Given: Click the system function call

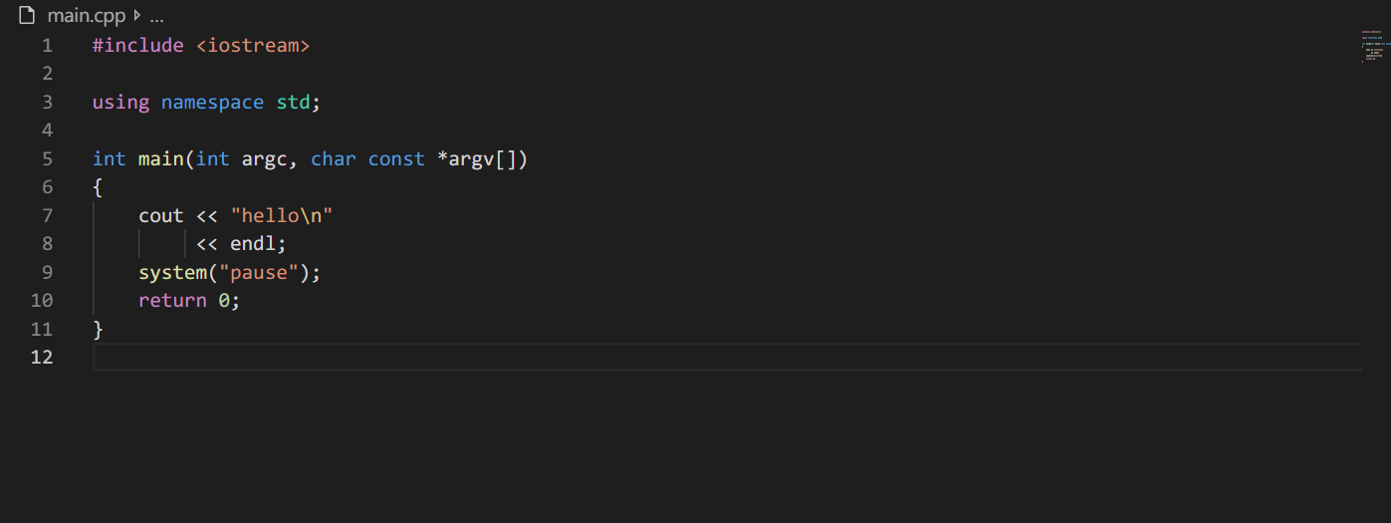Looking at the screenshot, I should click(x=171, y=273).
